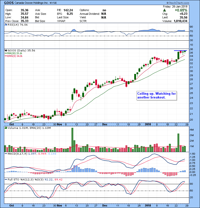The width and height of the screenshot is (200, 208).
Task: Click the NYSE exchange label
Action: pyautogui.click(x=53, y=3)
